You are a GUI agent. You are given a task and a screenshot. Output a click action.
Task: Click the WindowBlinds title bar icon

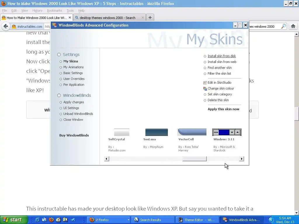coord(55,25)
